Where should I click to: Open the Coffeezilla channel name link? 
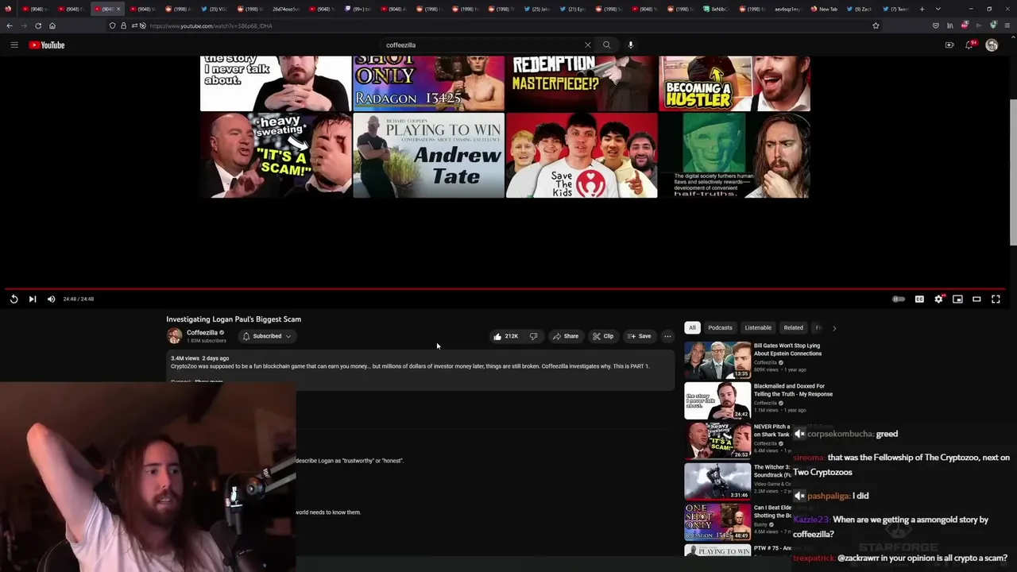202,333
